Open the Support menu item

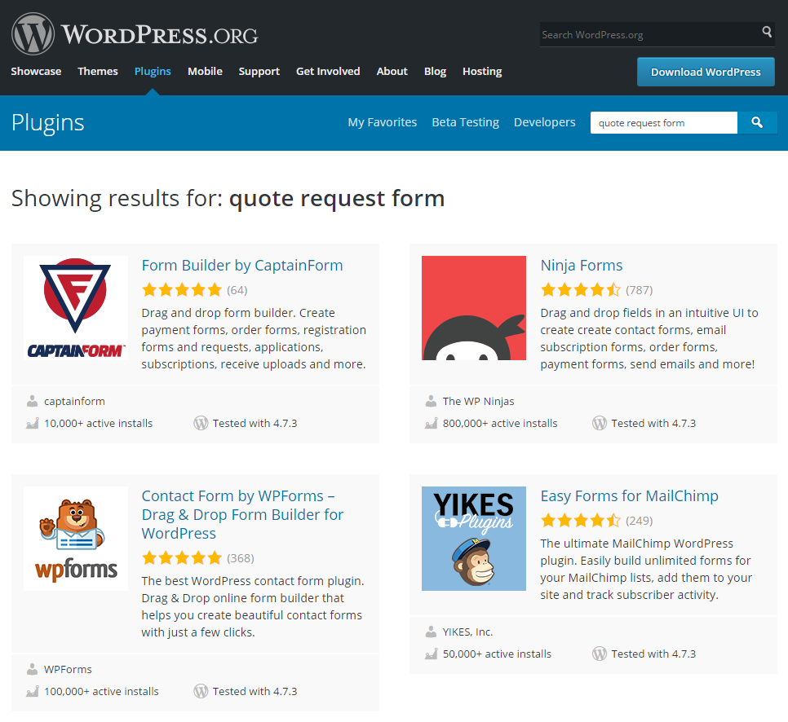(259, 71)
